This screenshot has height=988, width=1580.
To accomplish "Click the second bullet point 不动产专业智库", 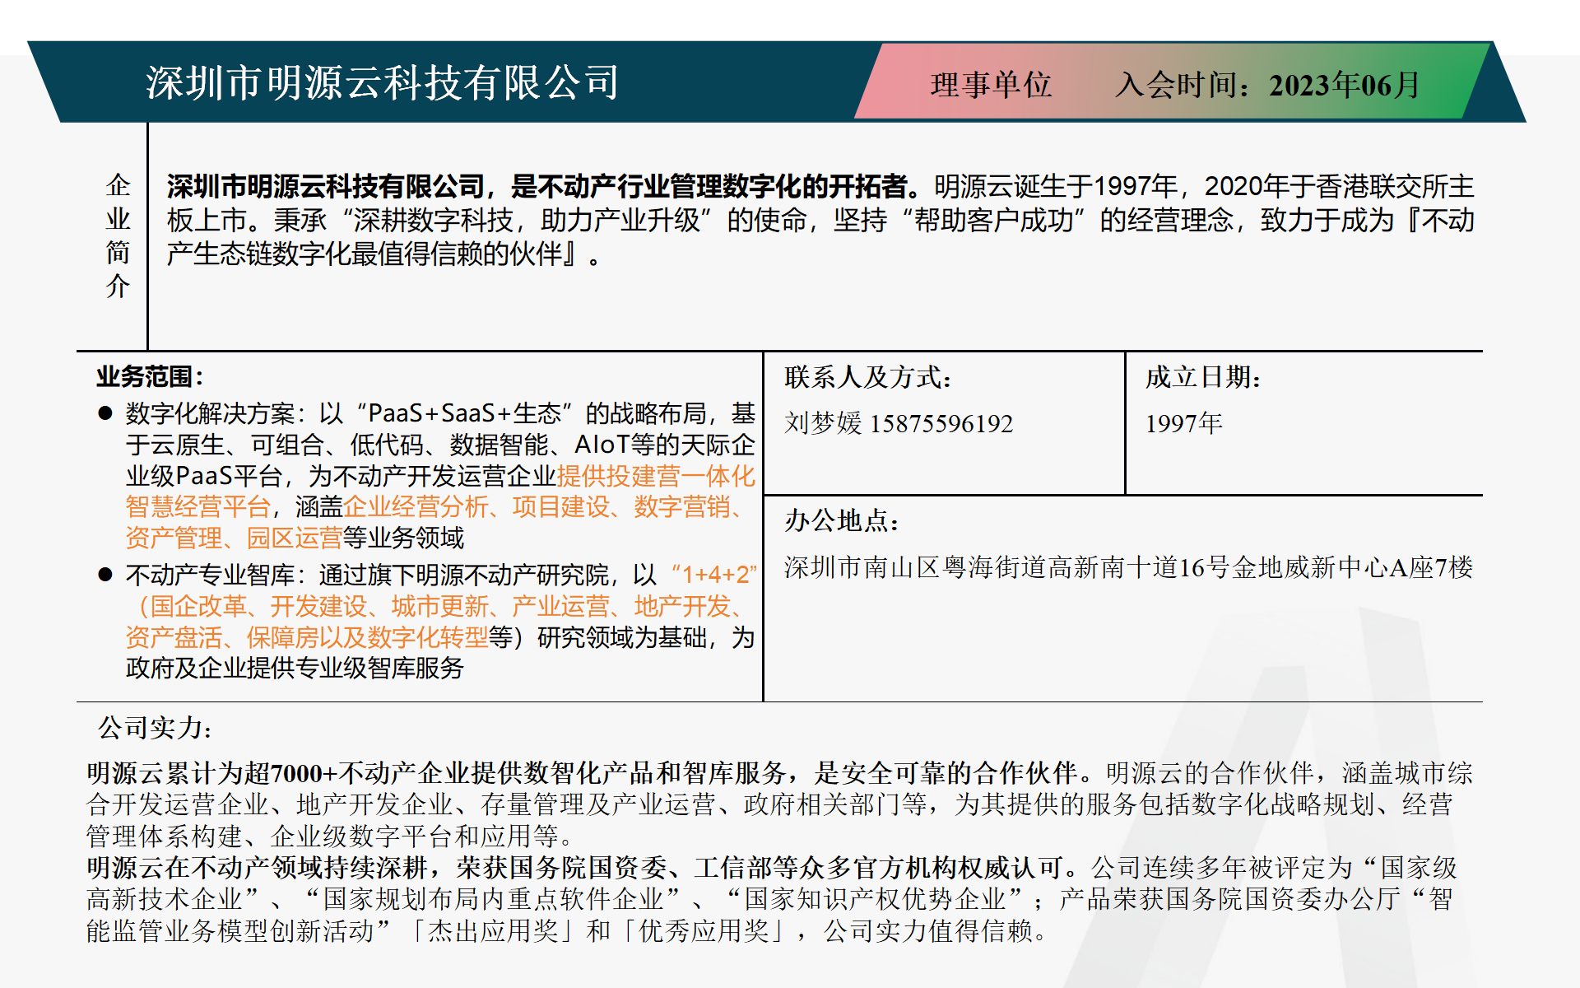I will coord(212,575).
